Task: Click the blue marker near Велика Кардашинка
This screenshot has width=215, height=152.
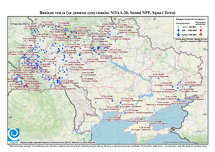Action: (125, 113)
